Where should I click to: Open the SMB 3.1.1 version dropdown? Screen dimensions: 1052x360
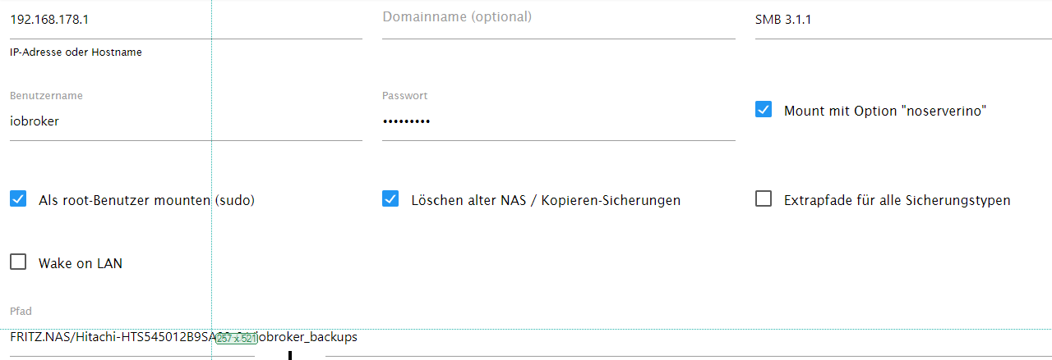pyautogui.click(x=902, y=20)
